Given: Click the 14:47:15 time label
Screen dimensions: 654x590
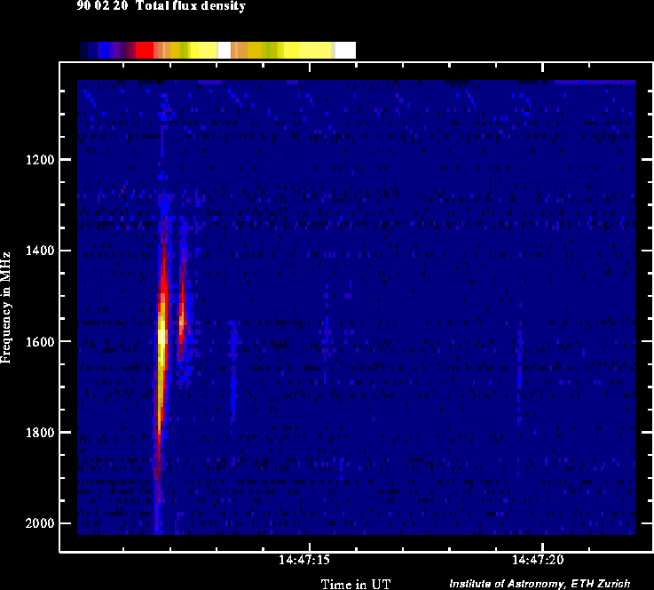Looking at the screenshot, I should coord(304,560).
